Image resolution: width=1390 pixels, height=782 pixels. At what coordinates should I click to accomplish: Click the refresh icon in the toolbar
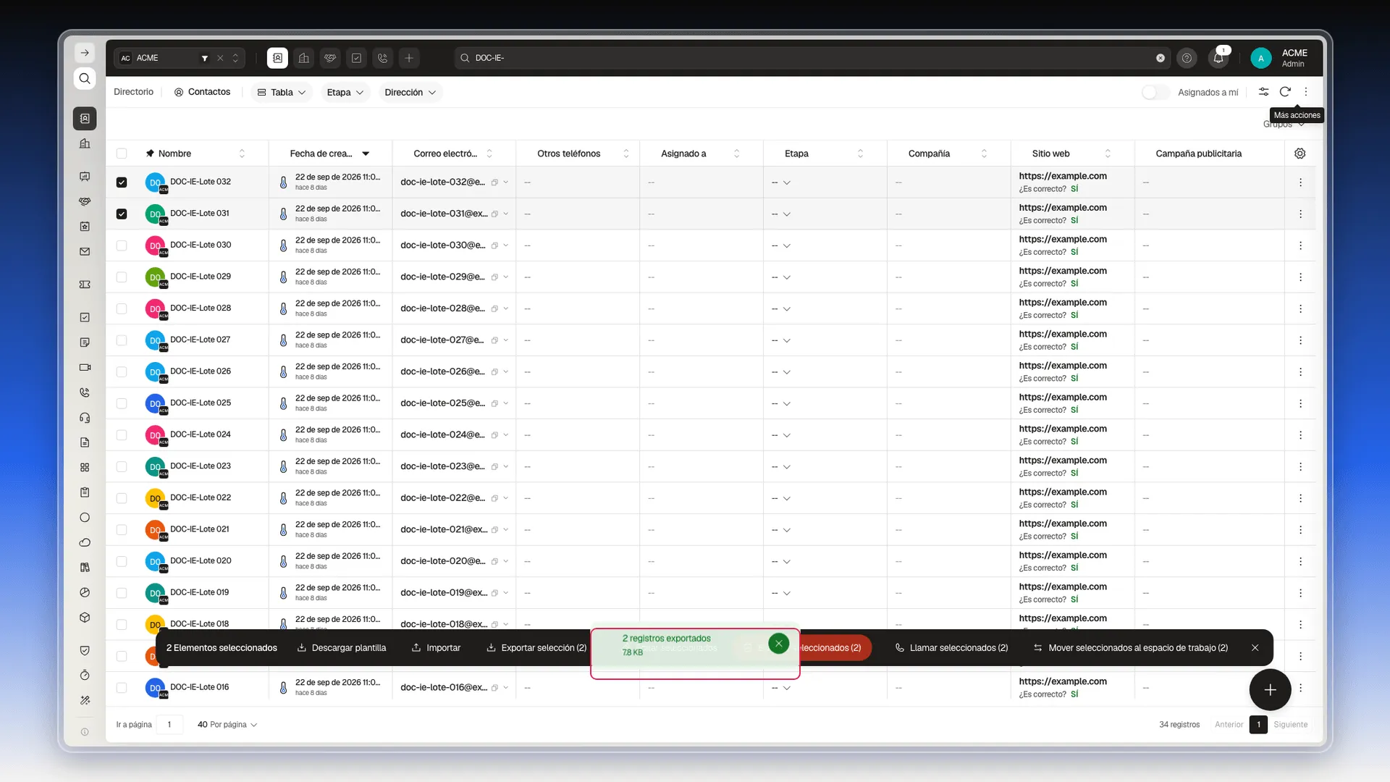tap(1285, 92)
